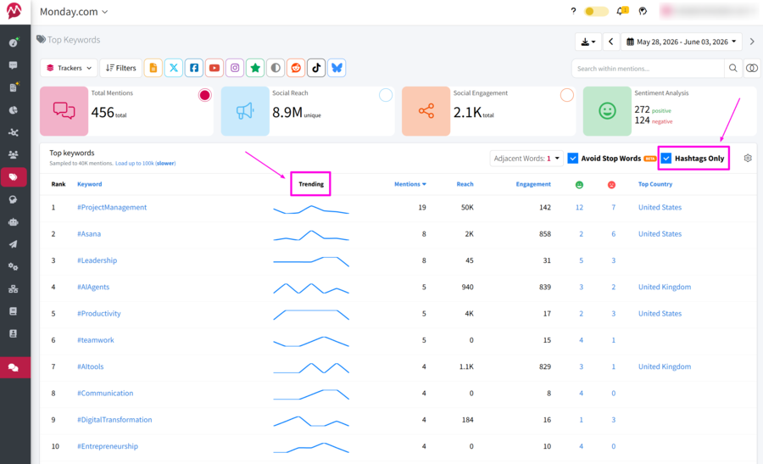This screenshot has width=763, height=464.
Task: Click the Sentiment Analysis smiley card
Action: click(607, 111)
